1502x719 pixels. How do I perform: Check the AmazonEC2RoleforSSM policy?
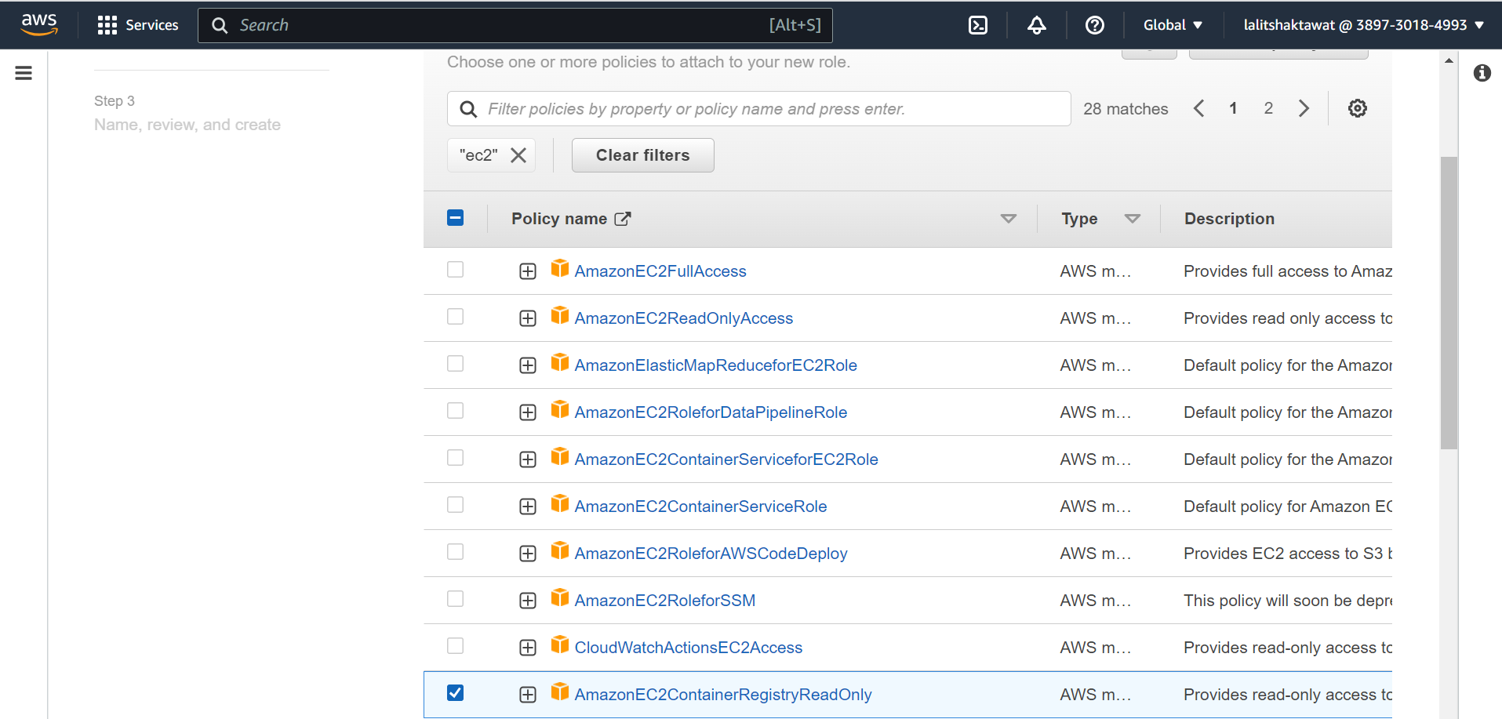coord(456,599)
